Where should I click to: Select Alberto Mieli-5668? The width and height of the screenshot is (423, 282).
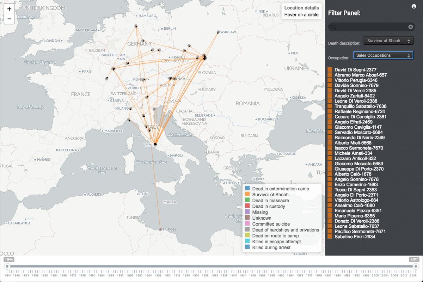click(x=353, y=143)
